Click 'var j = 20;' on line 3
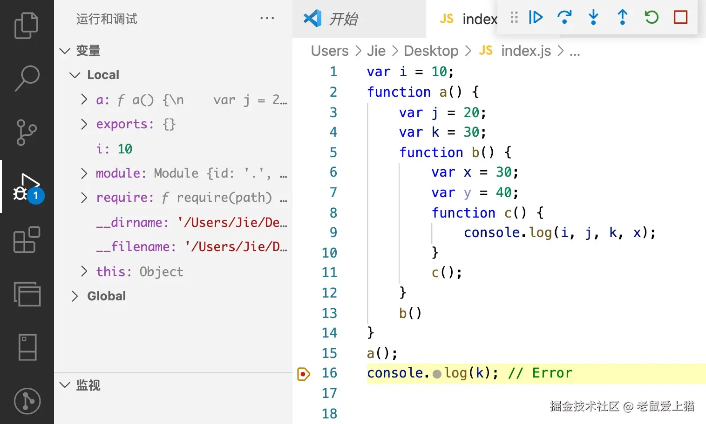 pyautogui.click(x=442, y=113)
